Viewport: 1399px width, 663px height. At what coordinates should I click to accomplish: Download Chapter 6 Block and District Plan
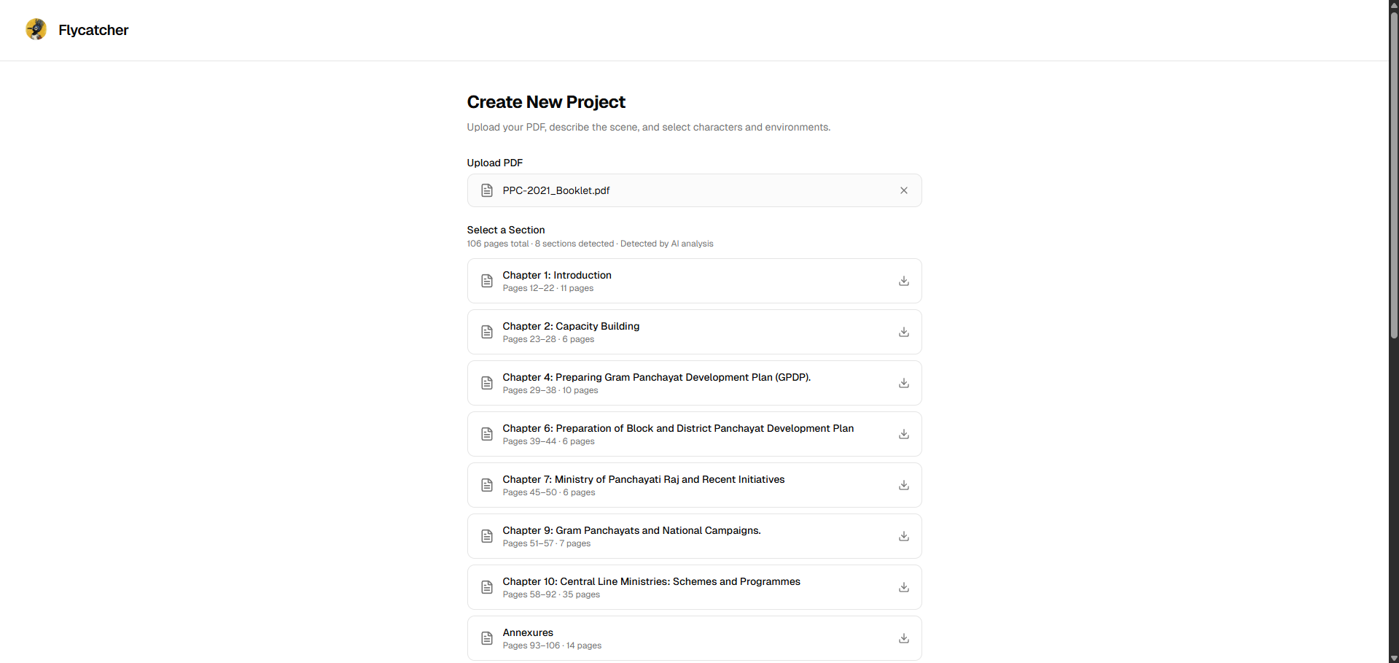pyautogui.click(x=903, y=434)
